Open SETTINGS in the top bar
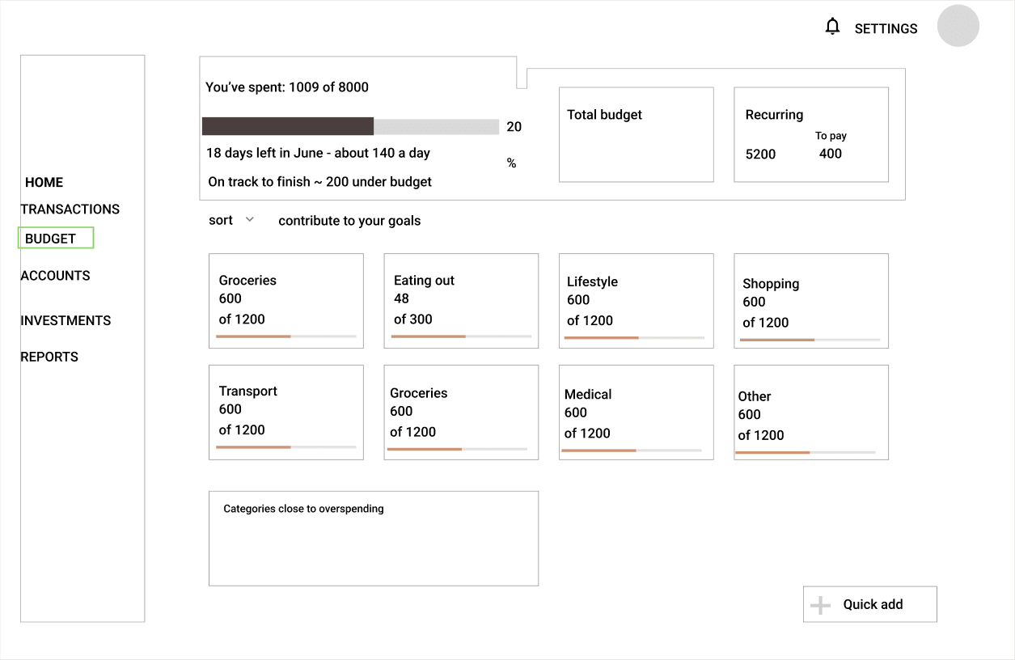 pos(886,28)
